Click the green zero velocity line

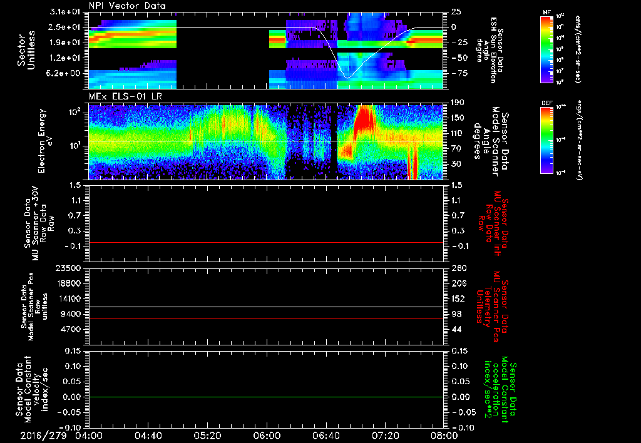tap(266, 397)
